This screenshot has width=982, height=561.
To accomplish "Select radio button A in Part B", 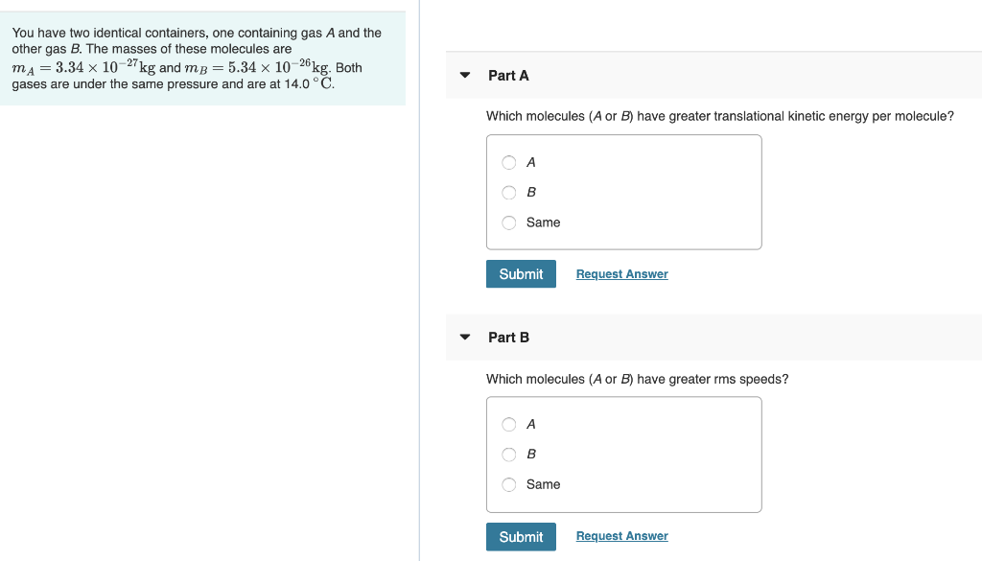I will point(509,424).
